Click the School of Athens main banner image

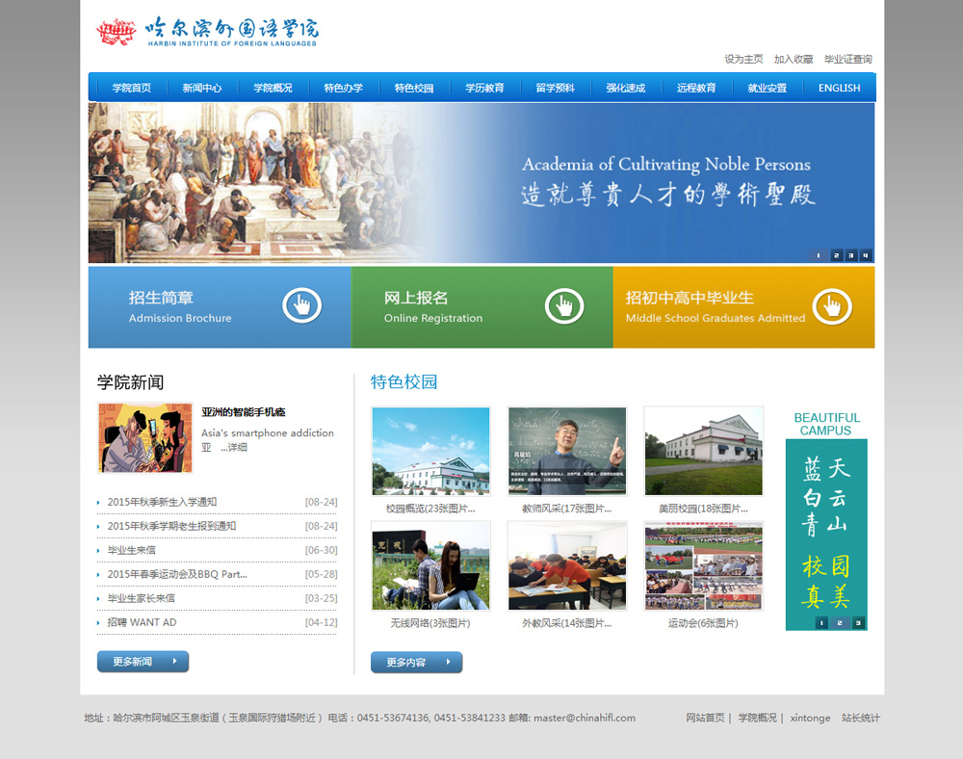tap(481, 183)
